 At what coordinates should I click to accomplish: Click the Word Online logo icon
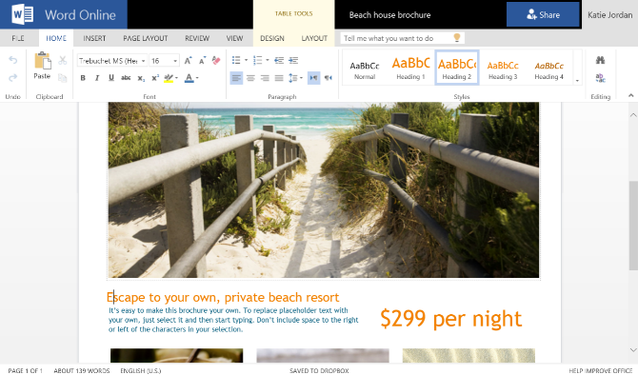tap(23, 14)
